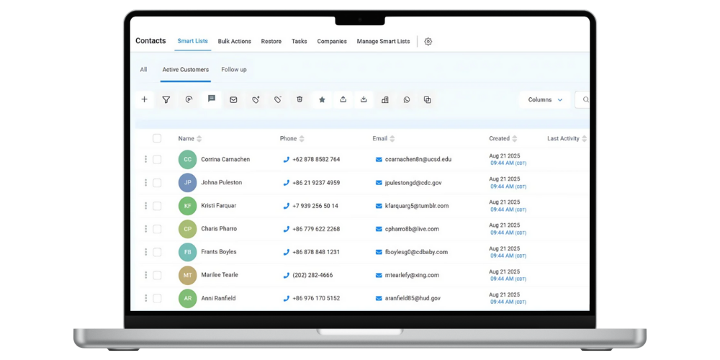Screen dimensions: 720x360
Task: Open contact name Charis Pharro
Action: tap(219, 229)
